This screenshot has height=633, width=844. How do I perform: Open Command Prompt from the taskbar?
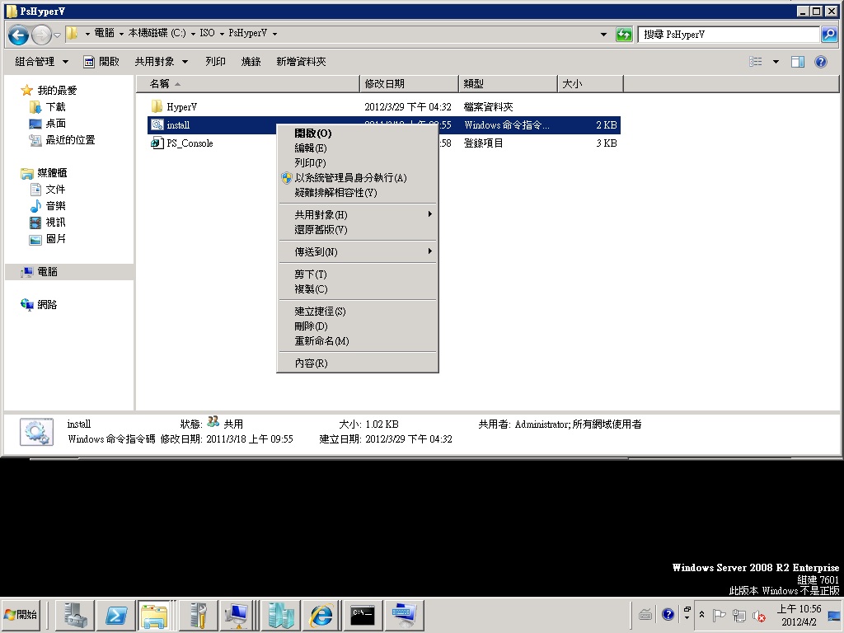tap(363, 615)
